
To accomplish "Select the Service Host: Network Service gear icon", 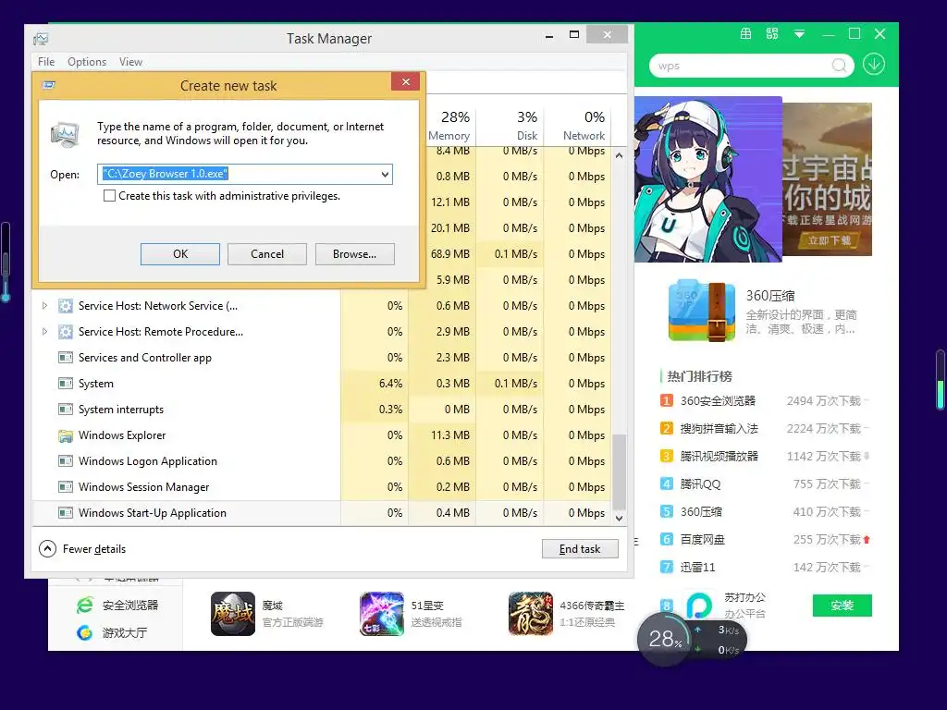I will point(66,305).
